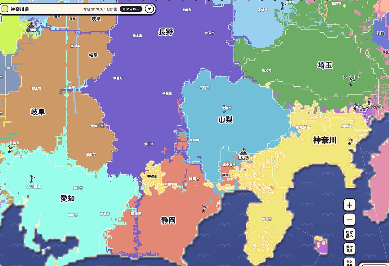Click the 川崎市 city label

coord(347,126)
